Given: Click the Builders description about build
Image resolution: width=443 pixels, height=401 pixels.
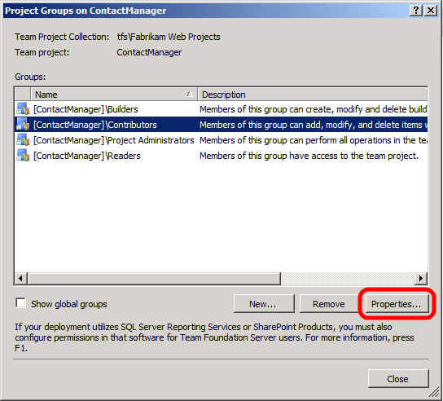Looking at the screenshot, I should (x=314, y=109).
